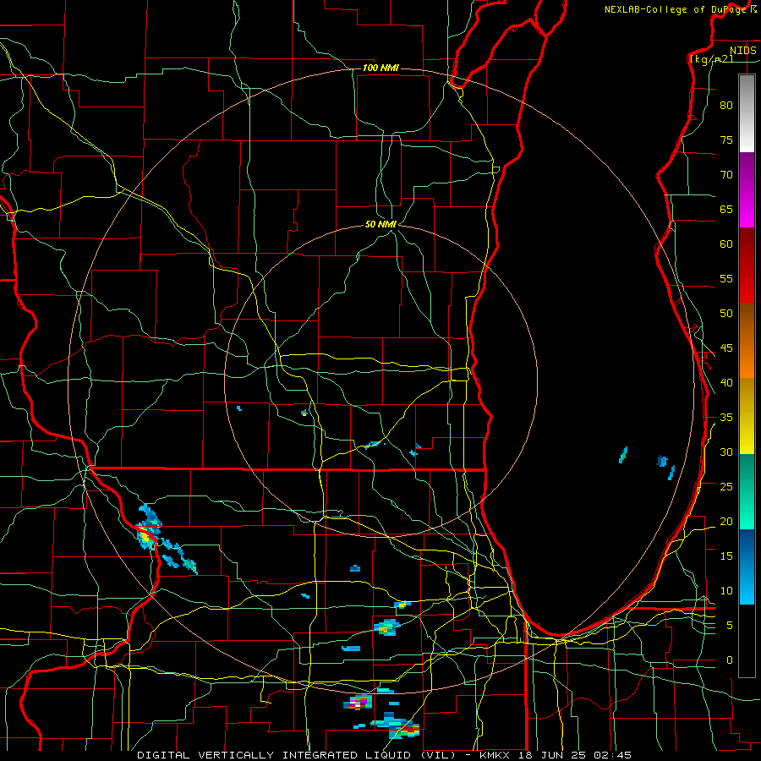Click the 15 value on the VIL scale
The width and height of the screenshot is (761, 761).
tap(726, 556)
